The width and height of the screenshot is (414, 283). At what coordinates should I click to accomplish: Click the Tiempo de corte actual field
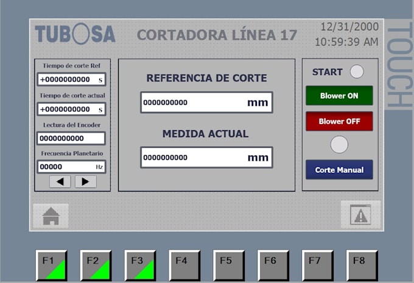click(x=72, y=109)
